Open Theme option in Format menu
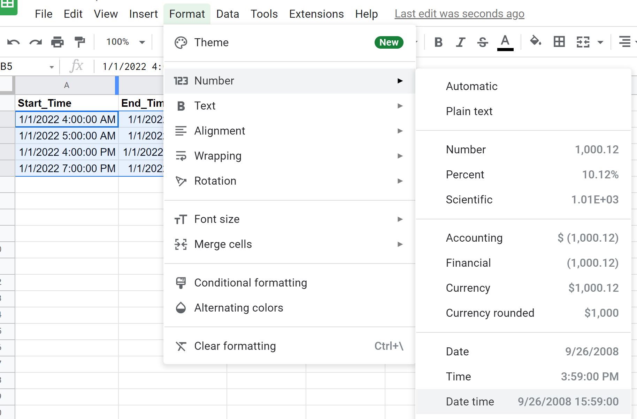This screenshot has height=419, width=637. coord(290,42)
